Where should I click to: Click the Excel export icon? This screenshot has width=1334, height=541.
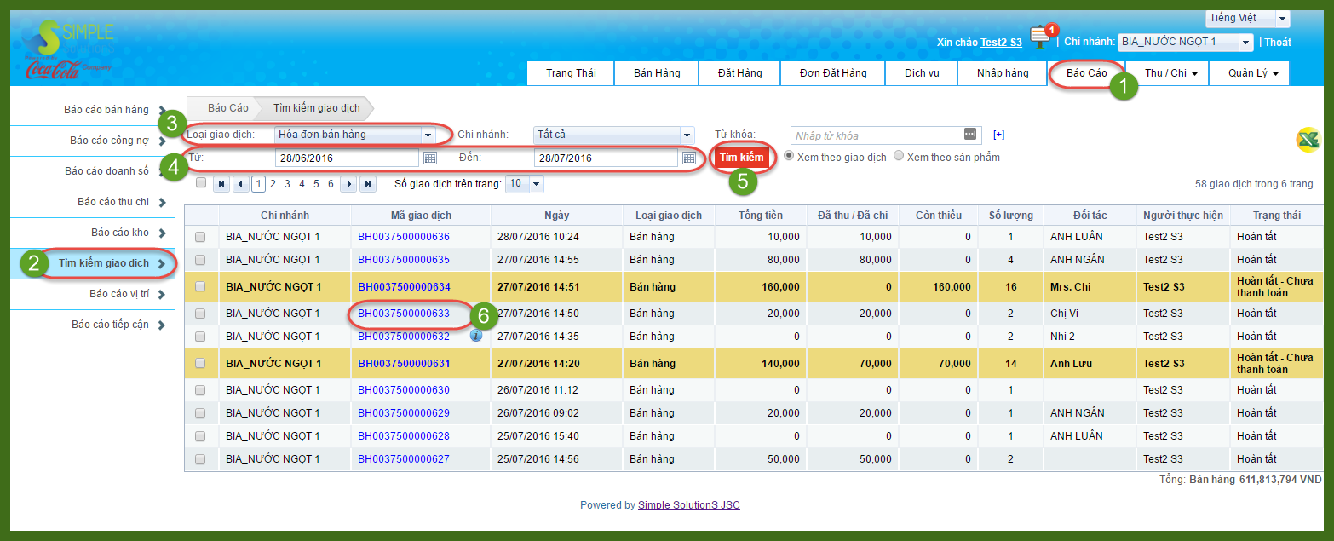click(1308, 141)
